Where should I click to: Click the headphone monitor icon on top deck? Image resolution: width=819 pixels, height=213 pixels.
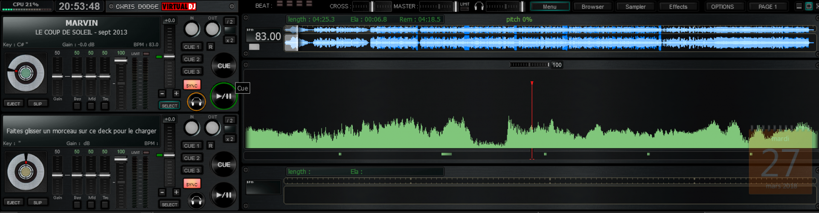click(x=196, y=102)
